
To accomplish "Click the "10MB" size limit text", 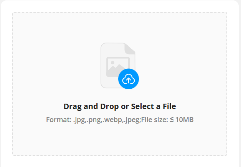I will point(185,120).
